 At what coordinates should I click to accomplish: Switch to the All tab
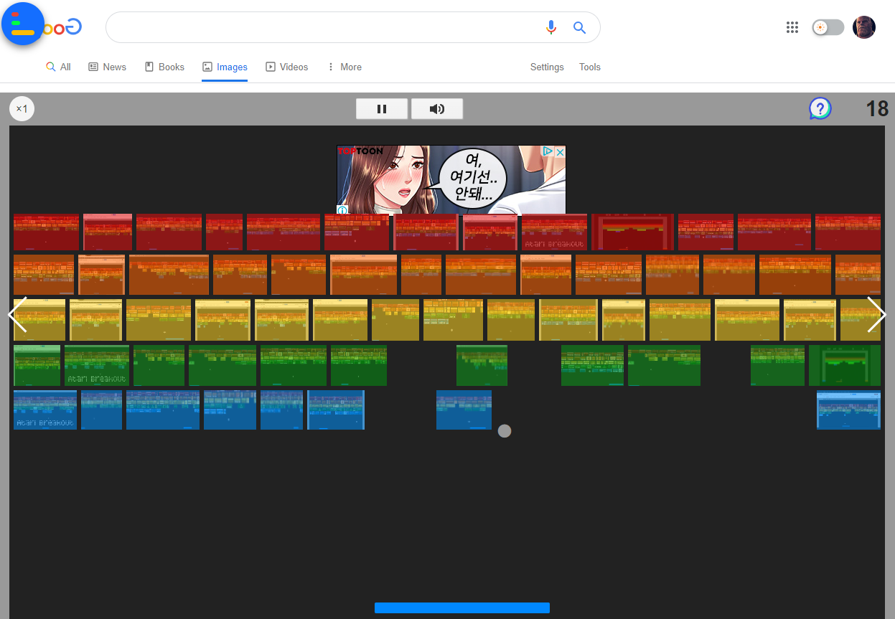click(58, 67)
